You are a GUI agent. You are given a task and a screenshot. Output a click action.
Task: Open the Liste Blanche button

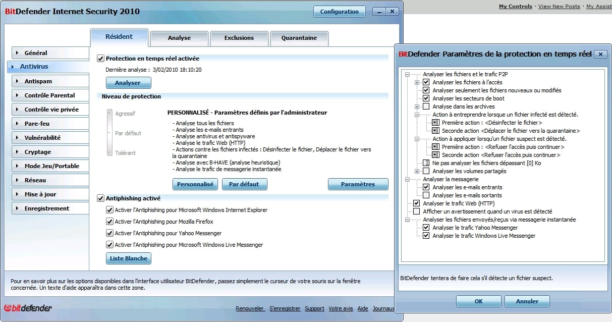(129, 258)
